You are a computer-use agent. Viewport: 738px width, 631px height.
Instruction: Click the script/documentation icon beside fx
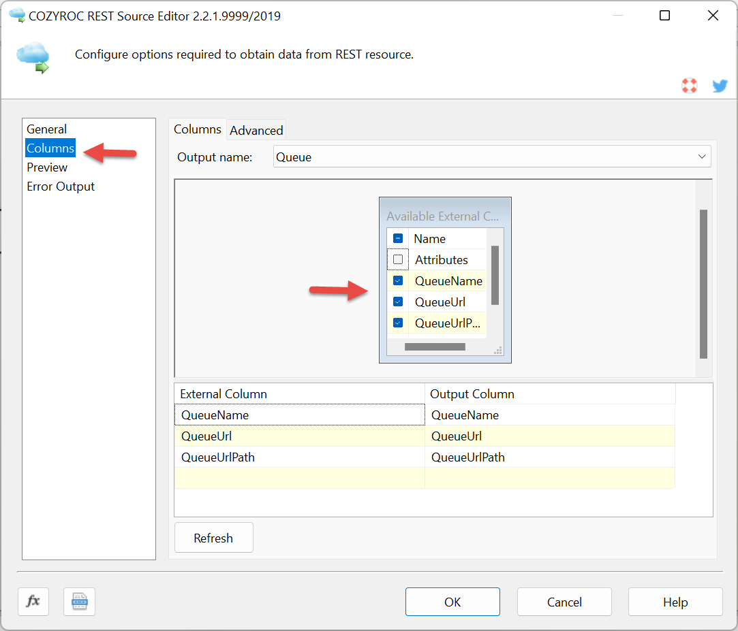79,601
